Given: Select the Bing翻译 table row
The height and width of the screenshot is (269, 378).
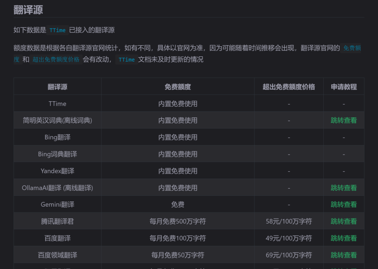Looking at the screenshot, I should click(57, 137).
